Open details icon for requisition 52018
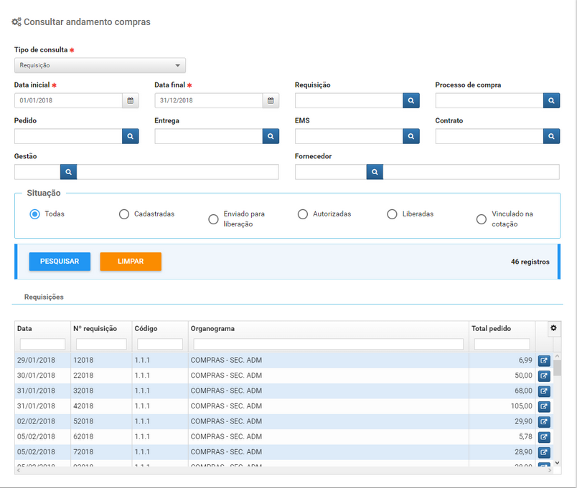 [544, 421]
